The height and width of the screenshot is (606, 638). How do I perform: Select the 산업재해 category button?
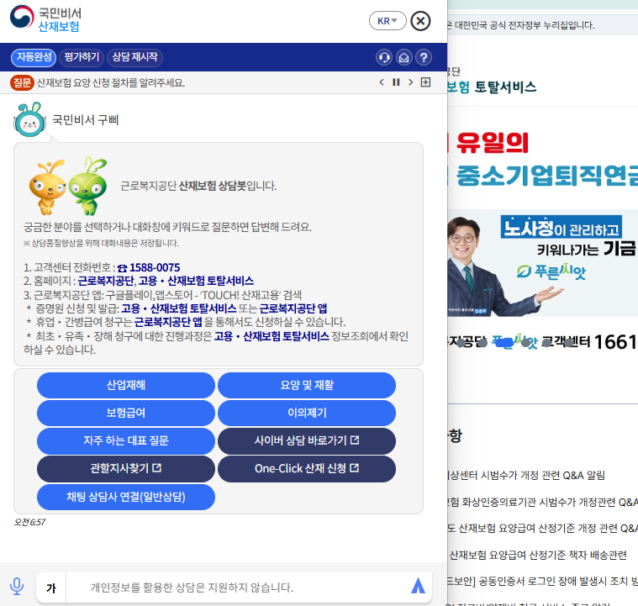(x=126, y=385)
